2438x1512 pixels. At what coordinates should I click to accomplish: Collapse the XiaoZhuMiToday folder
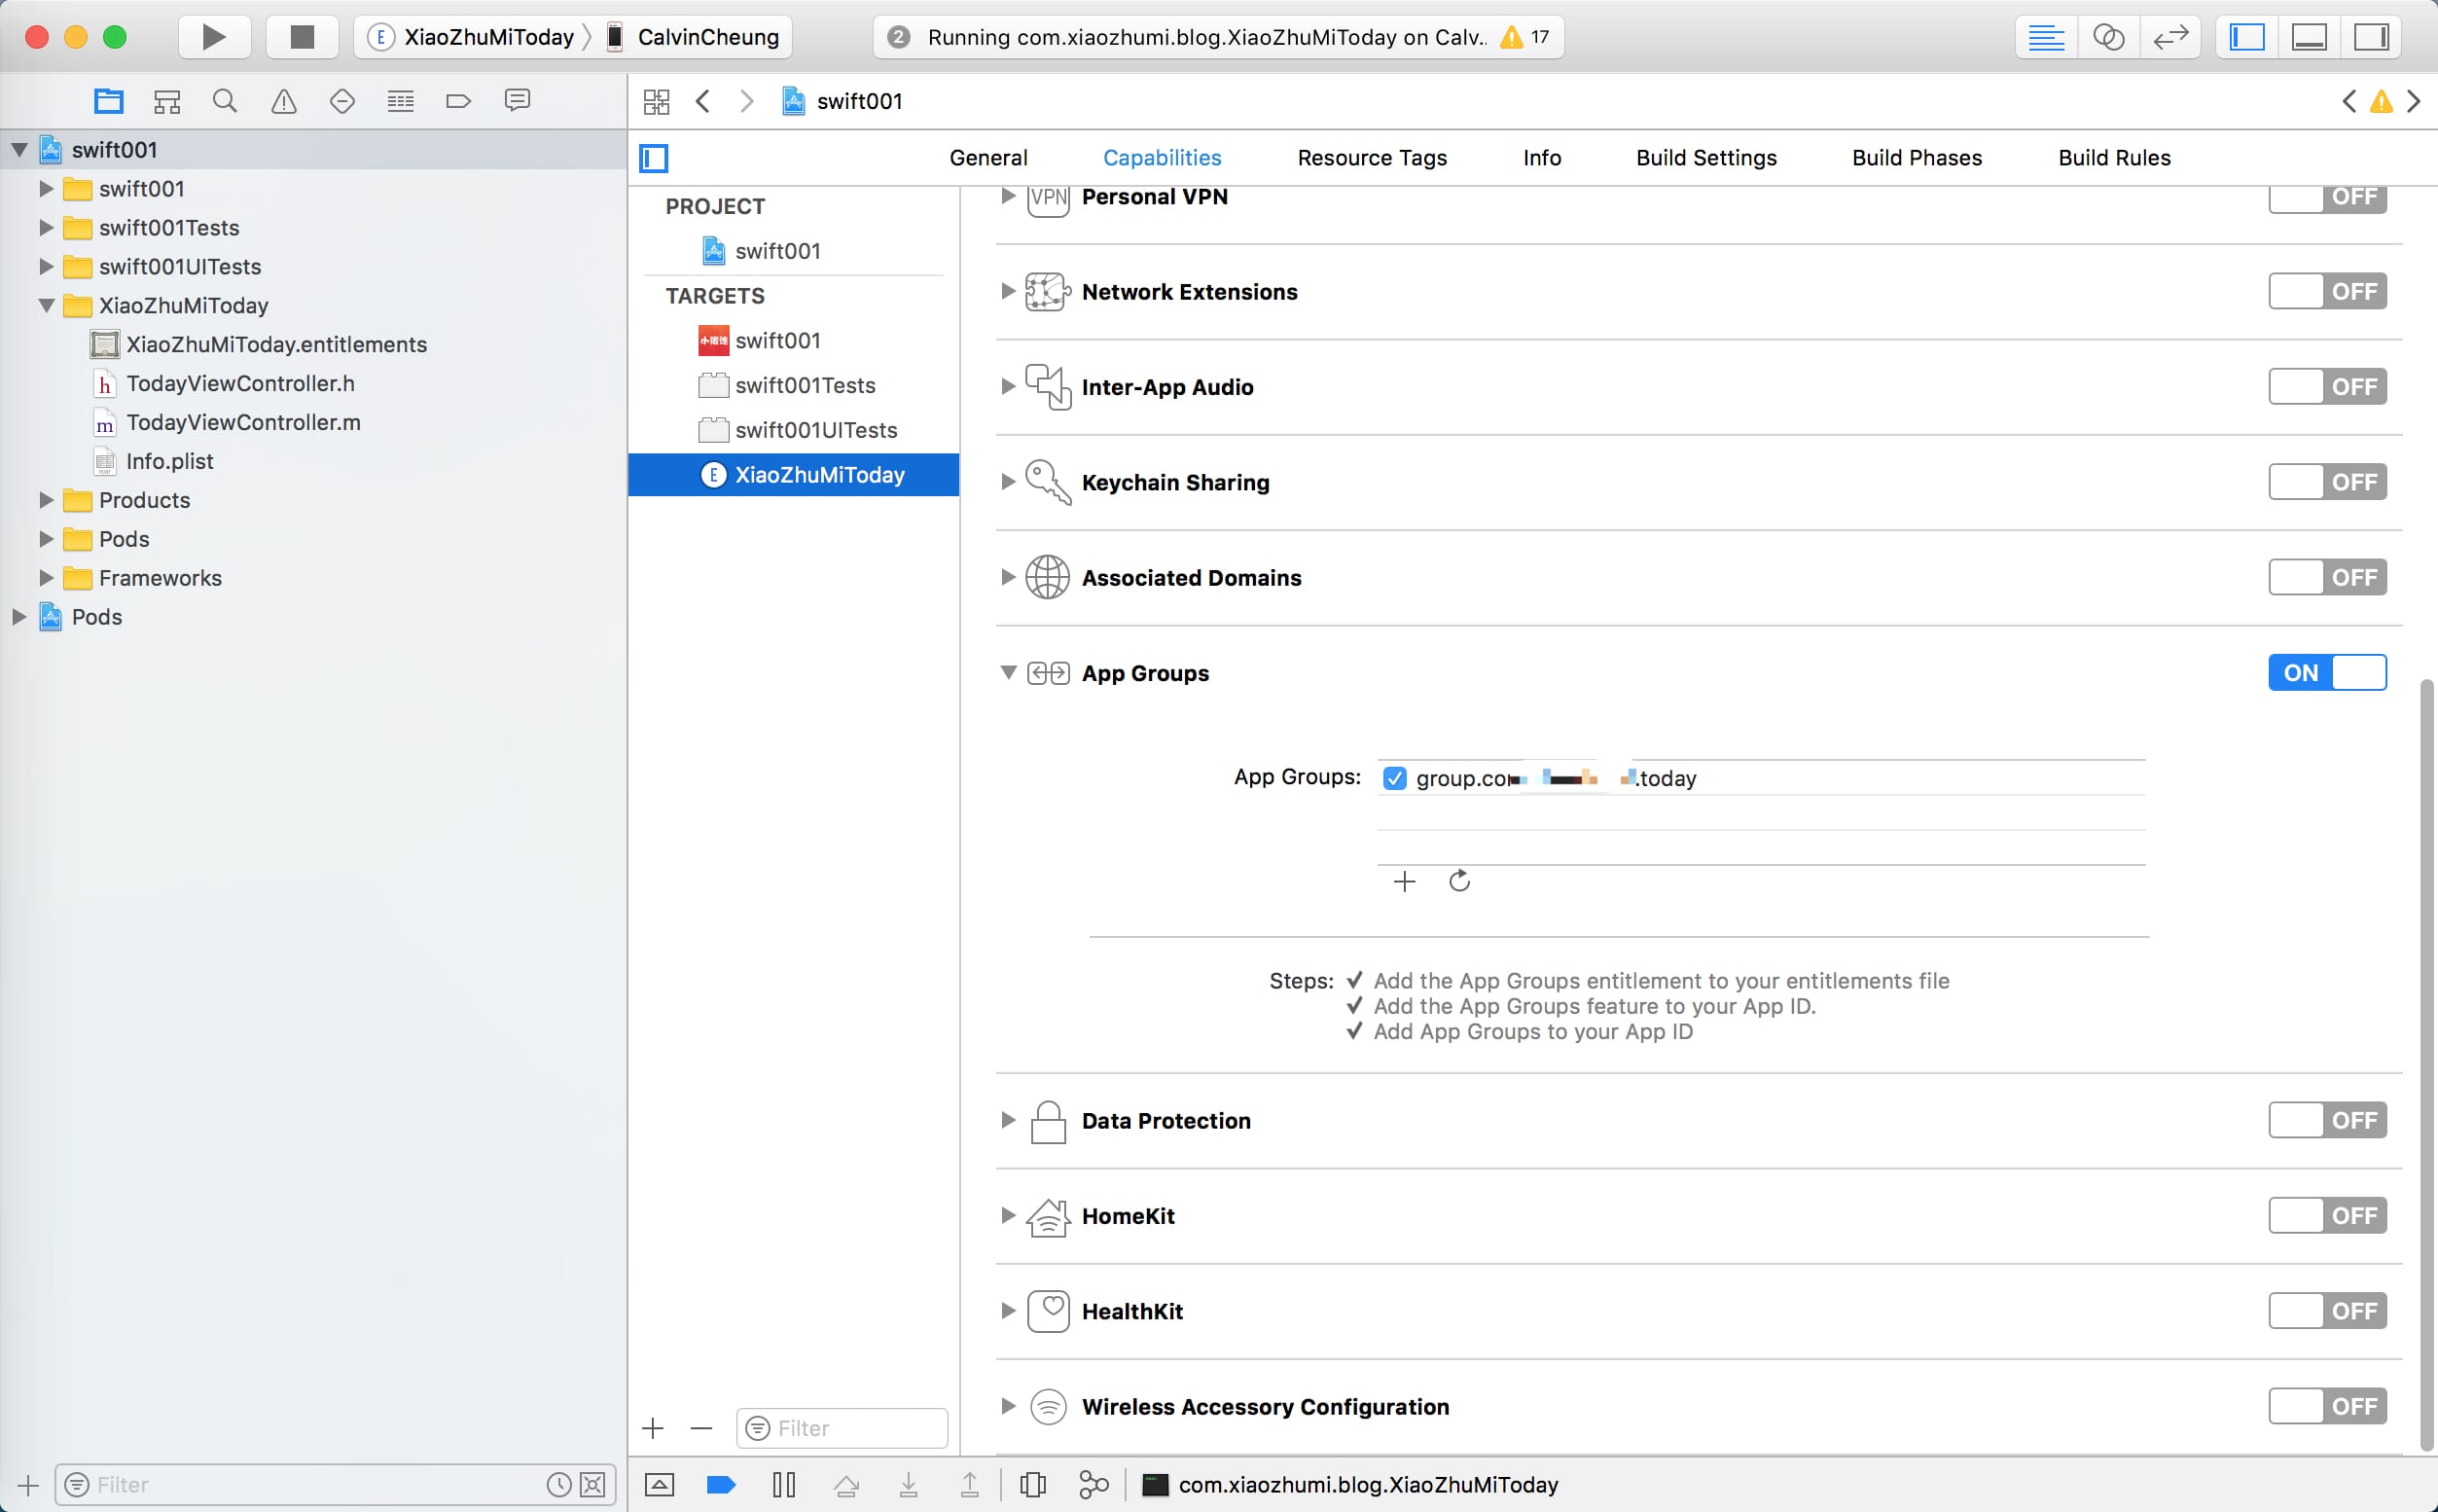coord(46,306)
